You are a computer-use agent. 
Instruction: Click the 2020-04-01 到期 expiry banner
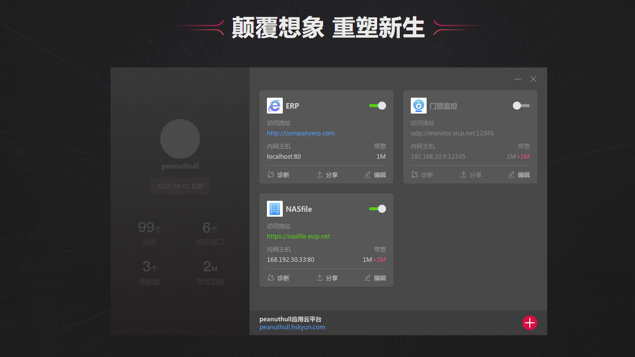point(180,186)
